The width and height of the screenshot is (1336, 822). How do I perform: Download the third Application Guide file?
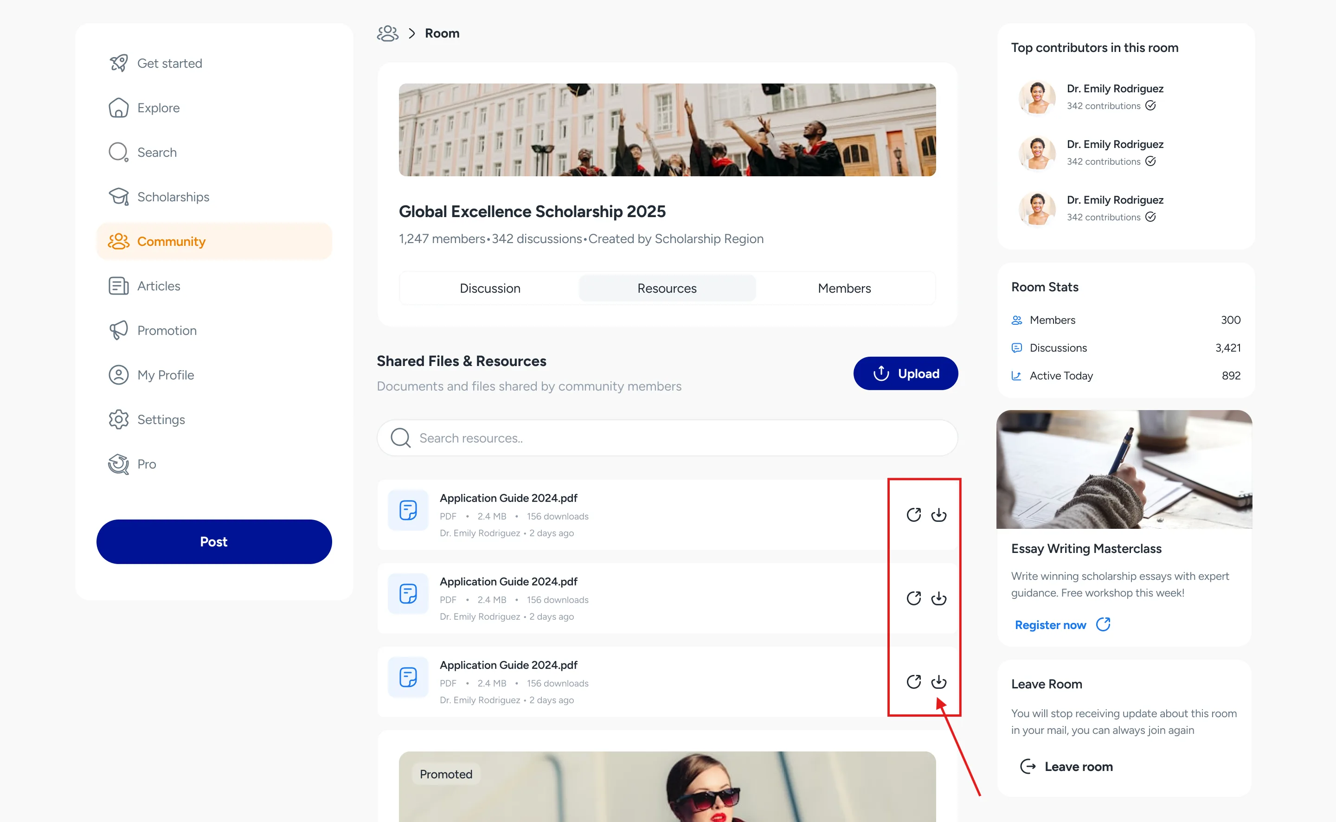coord(938,682)
